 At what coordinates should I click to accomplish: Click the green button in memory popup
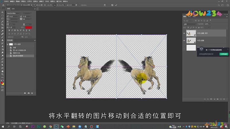coord(224,54)
